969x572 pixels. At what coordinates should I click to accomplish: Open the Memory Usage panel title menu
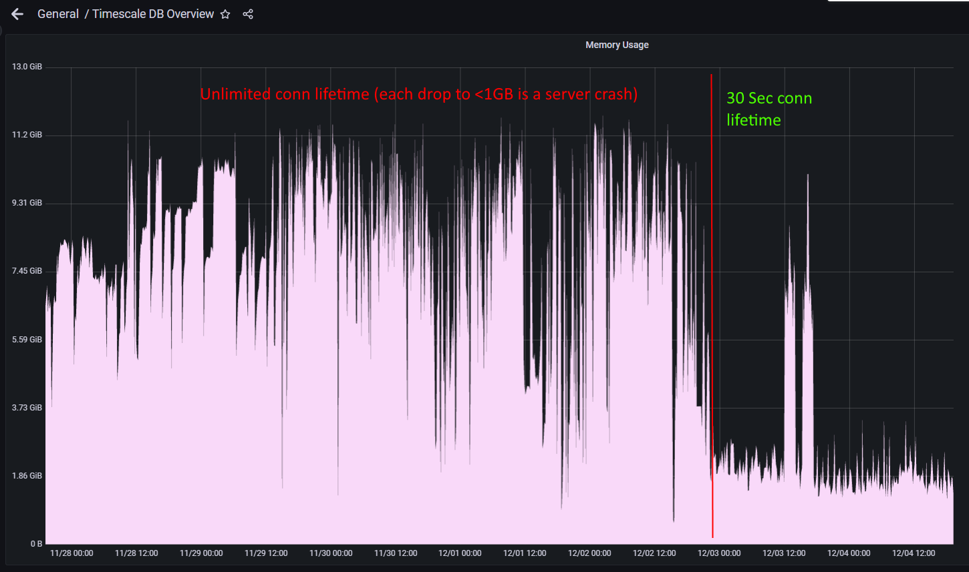(617, 45)
